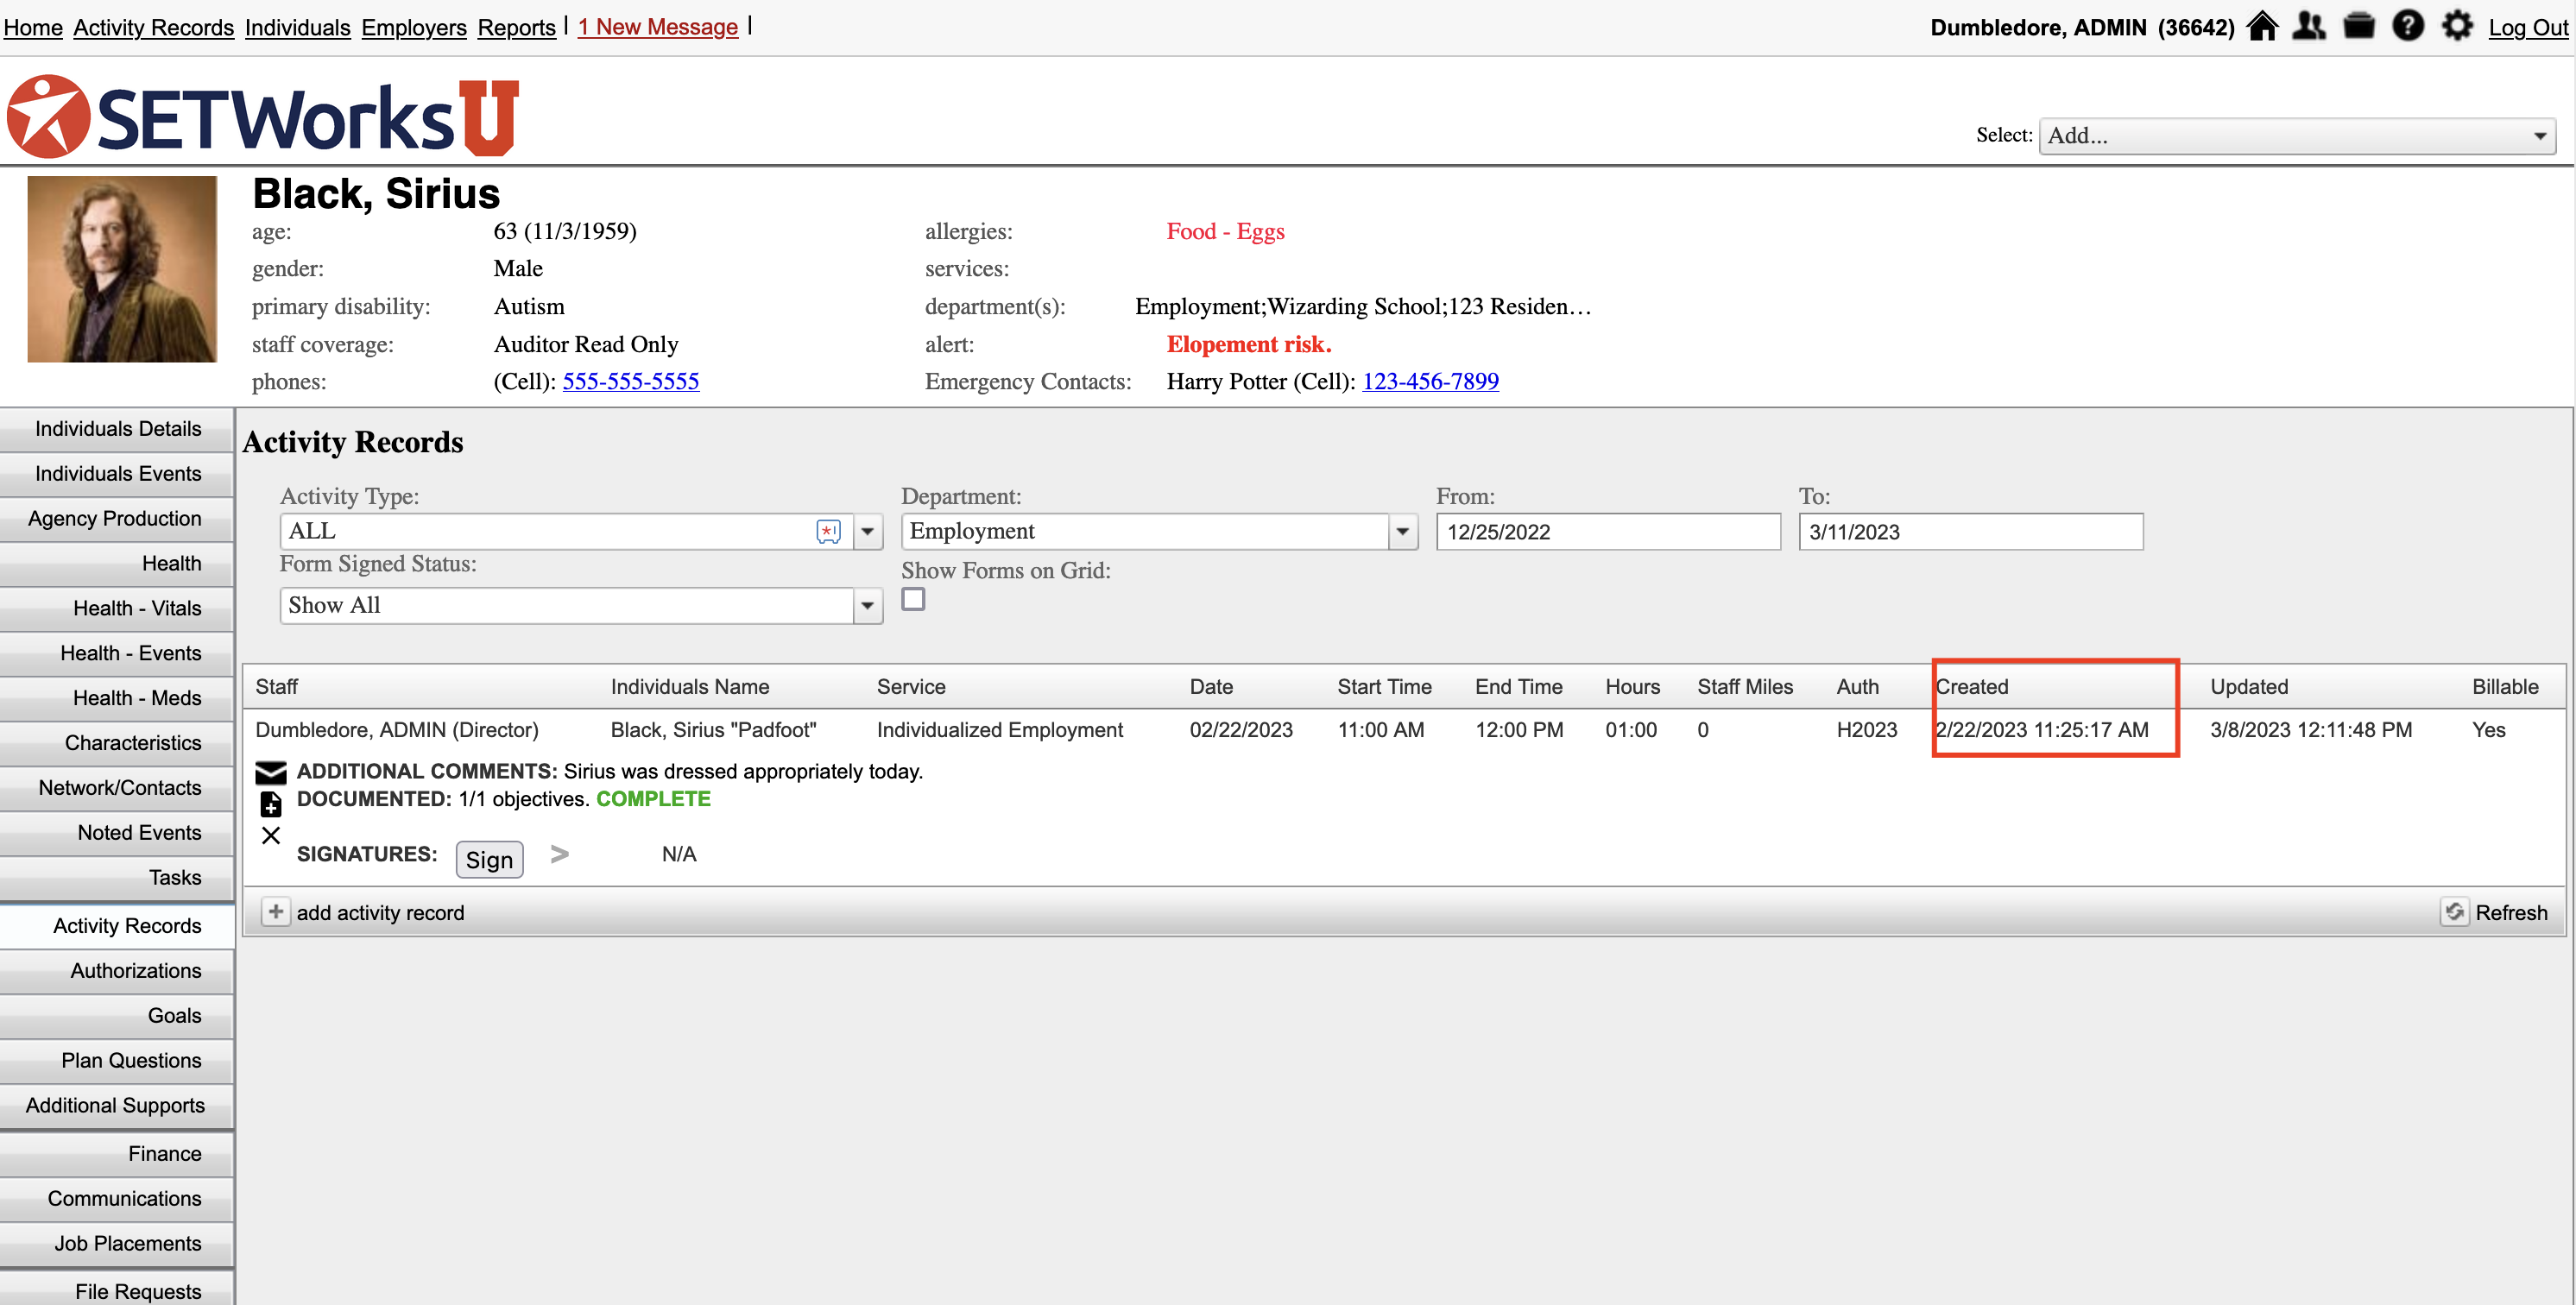
Task: Click the green COMPLETE status text
Action: click(x=654, y=799)
